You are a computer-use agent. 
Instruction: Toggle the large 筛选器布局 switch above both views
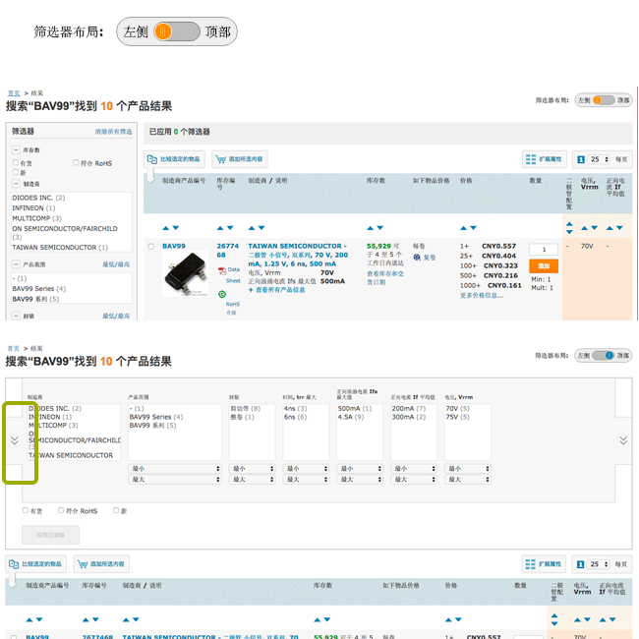(x=177, y=31)
